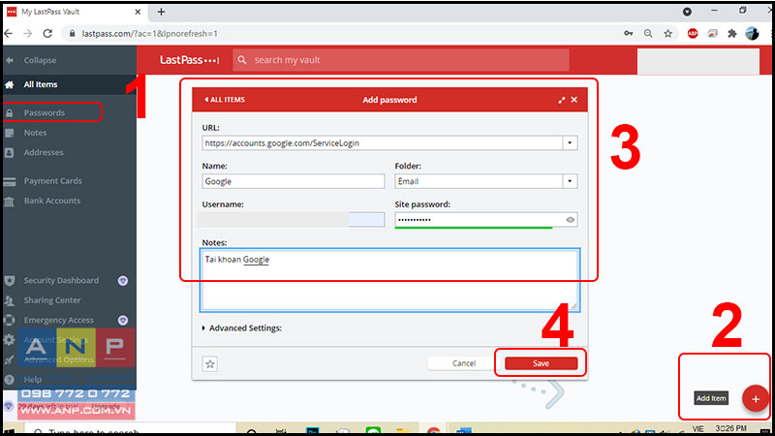Open All Items in sidebar
Viewport: 775px width, 436px height.
pyautogui.click(x=41, y=84)
